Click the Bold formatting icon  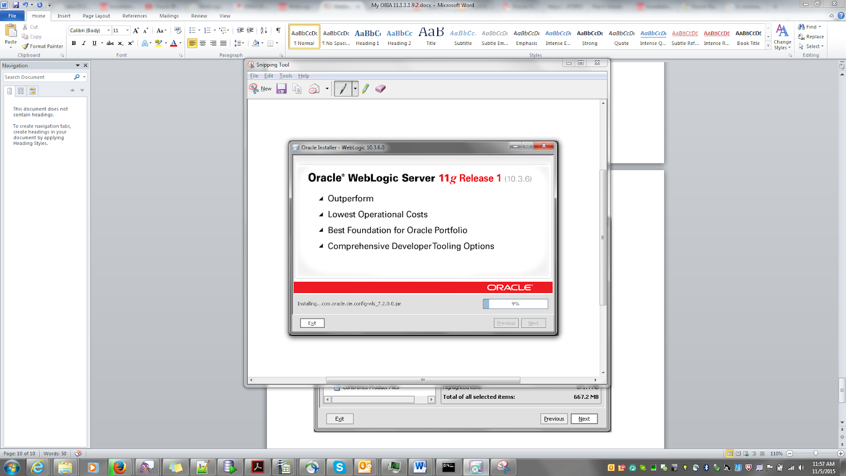click(x=73, y=43)
